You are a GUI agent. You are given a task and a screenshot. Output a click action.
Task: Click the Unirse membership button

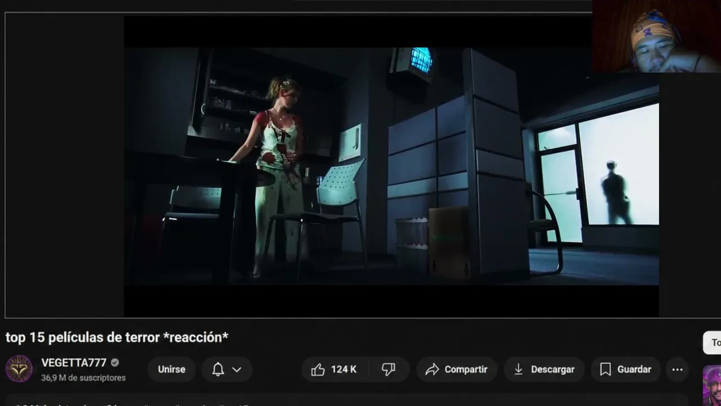click(171, 369)
